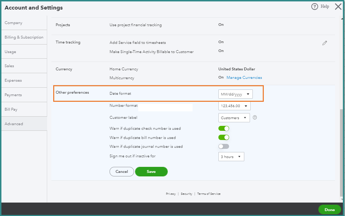Click the Customer label help icon
The height and width of the screenshot is (216, 345).
click(255, 118)
